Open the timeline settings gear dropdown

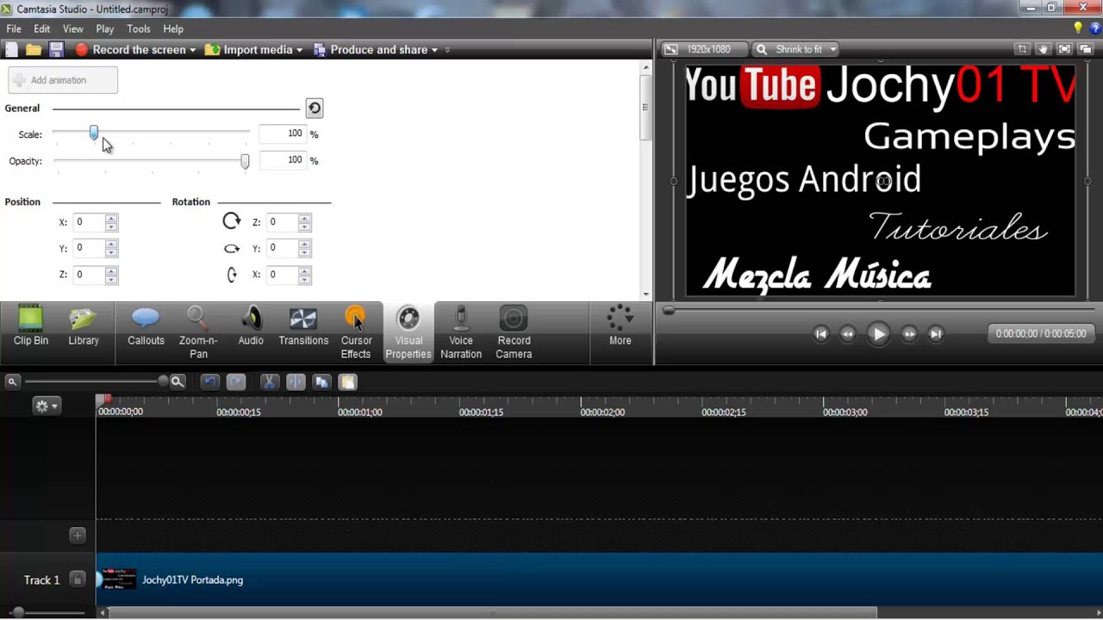coord(46,406)
